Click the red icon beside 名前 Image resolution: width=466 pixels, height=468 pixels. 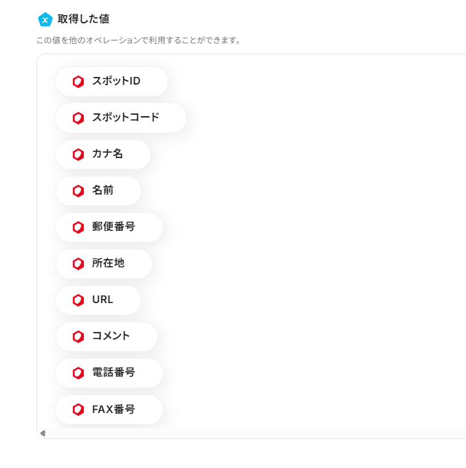[78, 191]
